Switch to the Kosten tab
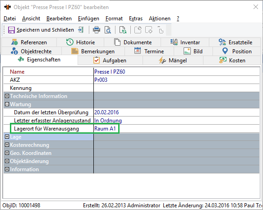 coord(232,60)
